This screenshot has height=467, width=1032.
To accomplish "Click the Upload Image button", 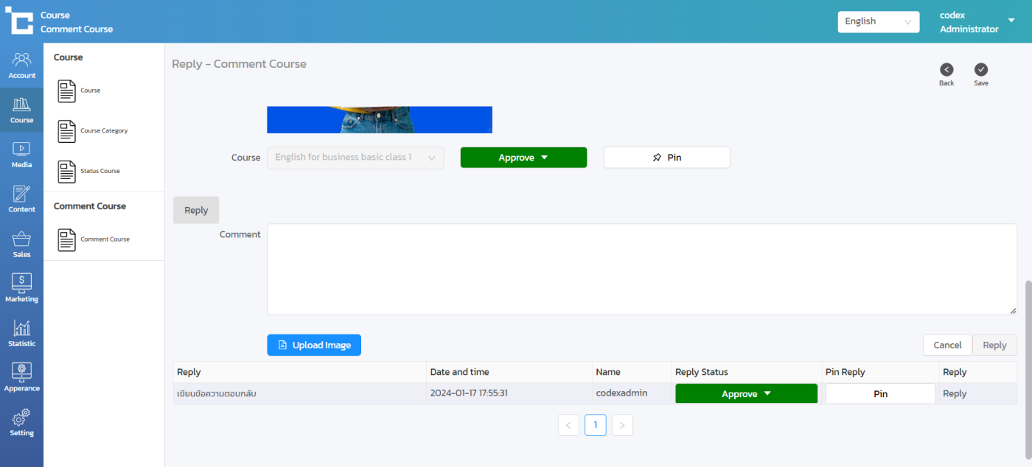I will coord(314,345).
